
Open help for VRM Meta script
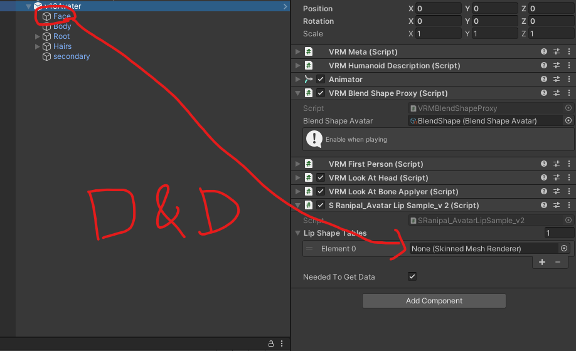click(544, 52)
